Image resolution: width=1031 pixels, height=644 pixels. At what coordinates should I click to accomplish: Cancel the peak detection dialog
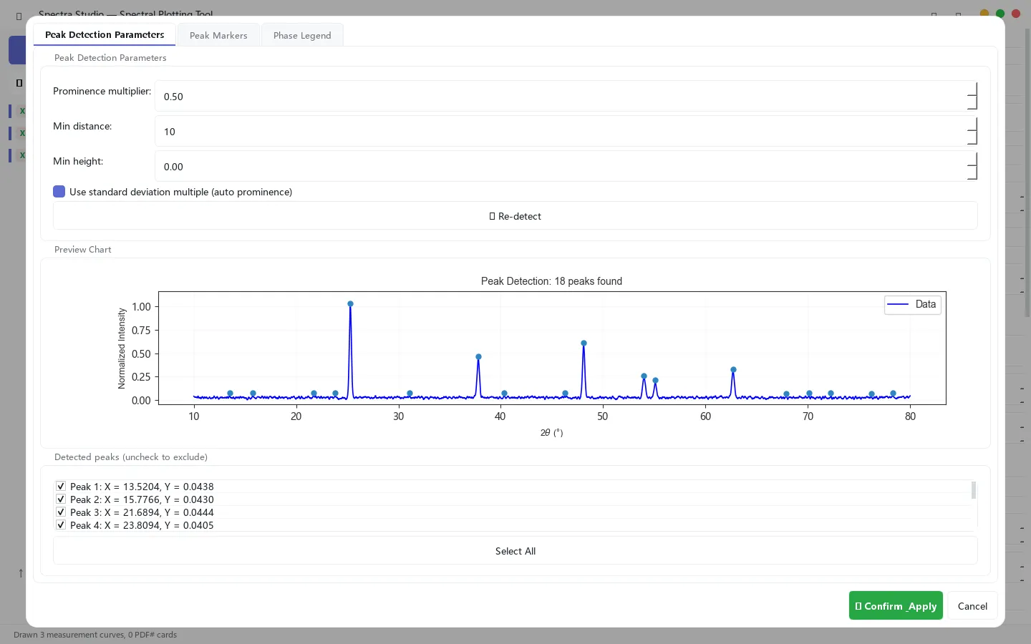(x=972, y=606)
